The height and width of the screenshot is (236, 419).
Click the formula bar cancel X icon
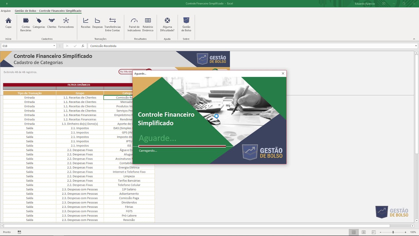67,46
